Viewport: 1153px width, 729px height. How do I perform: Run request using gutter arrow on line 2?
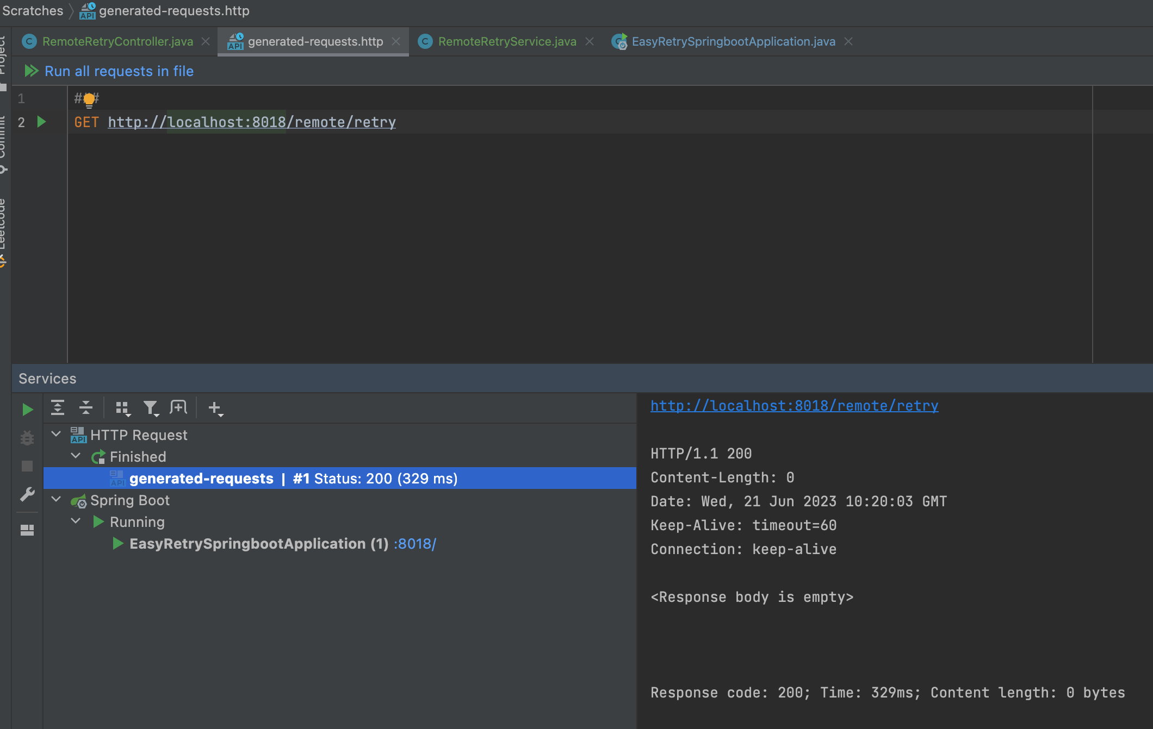click(x=41, y=122)
